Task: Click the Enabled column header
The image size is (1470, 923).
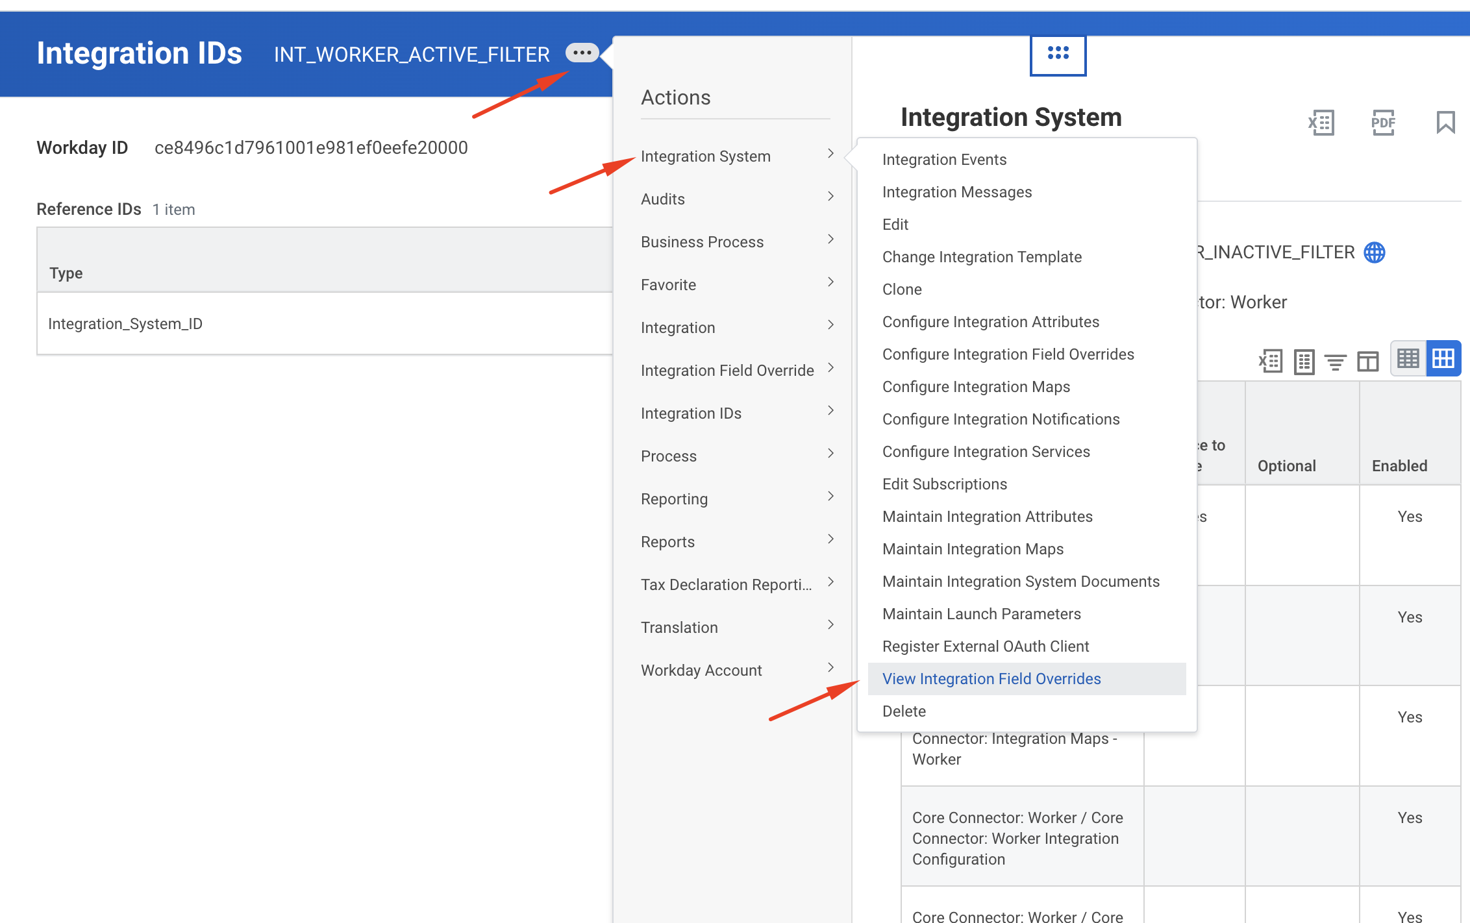Action: 1399,466
